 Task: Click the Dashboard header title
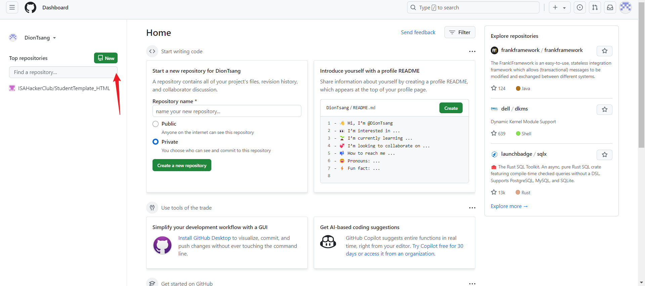click(x=55, y=7)
